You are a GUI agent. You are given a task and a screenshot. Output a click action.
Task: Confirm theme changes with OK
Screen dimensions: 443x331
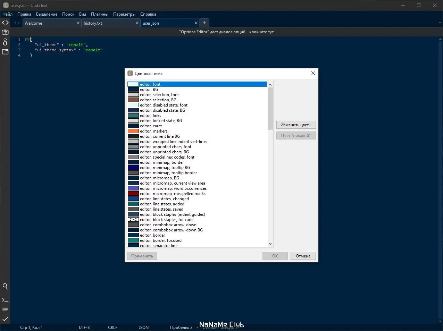coord(275,256)
